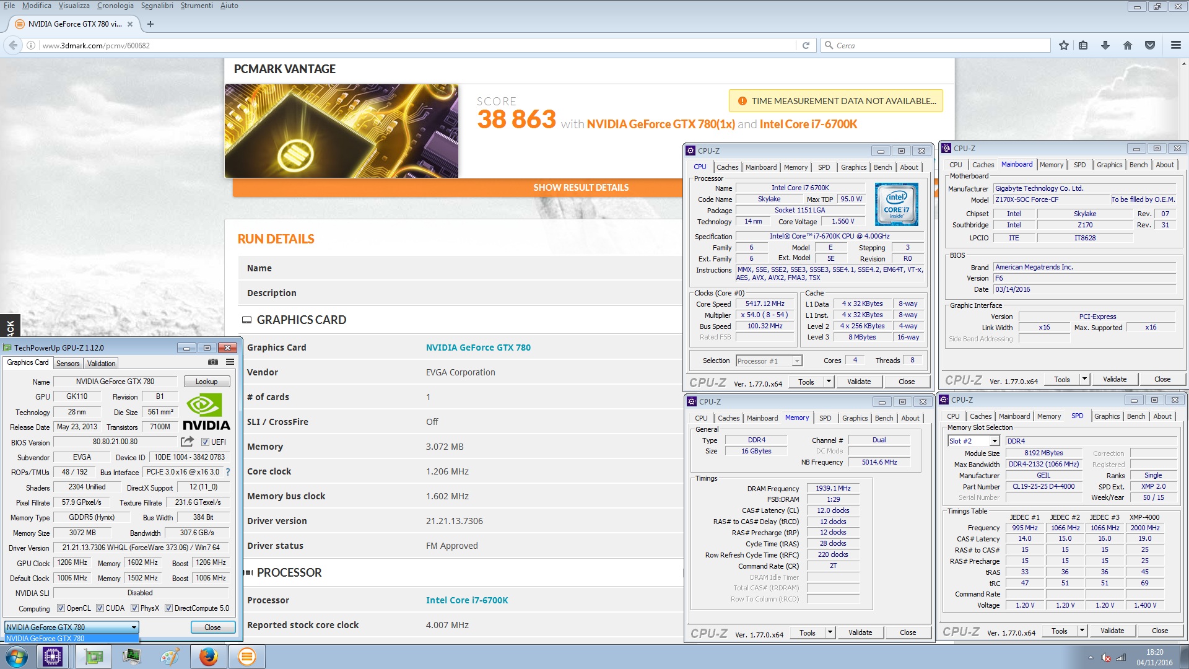
Task: Go to Firefox home page icon
Action: [1128, 45]
